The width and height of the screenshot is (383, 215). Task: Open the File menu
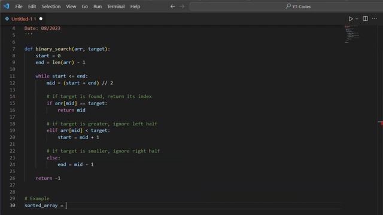[x=19, y=7]
